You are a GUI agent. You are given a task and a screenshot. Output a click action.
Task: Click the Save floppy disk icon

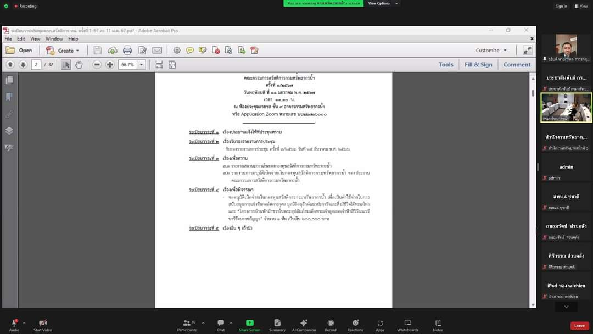click(98, 51)
